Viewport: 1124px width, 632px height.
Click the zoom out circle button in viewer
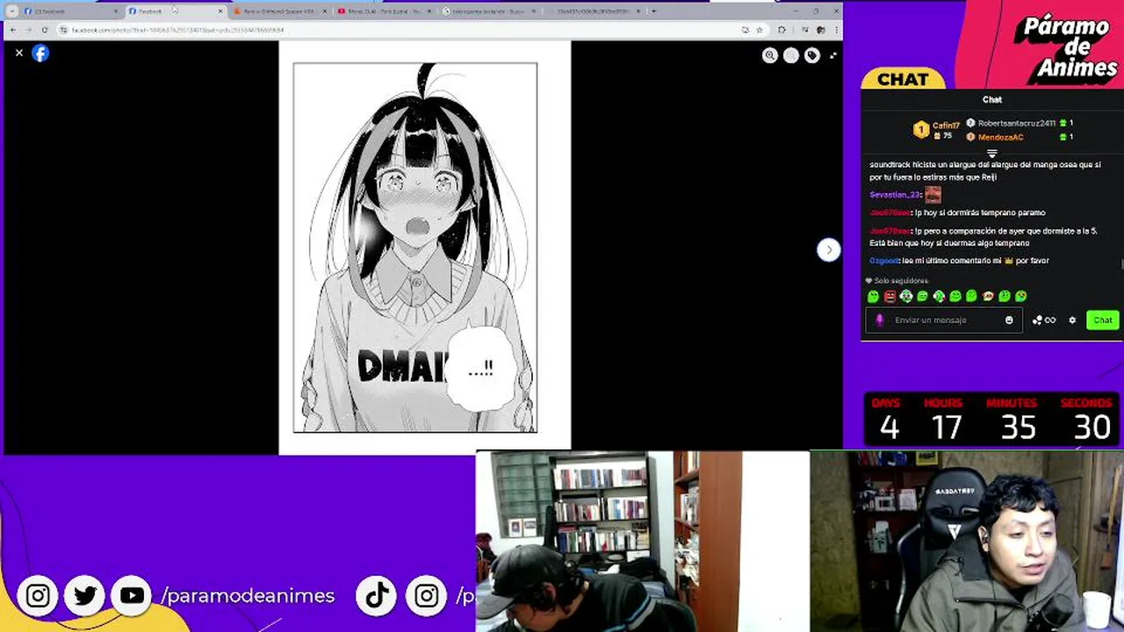[x=791, y=55]
